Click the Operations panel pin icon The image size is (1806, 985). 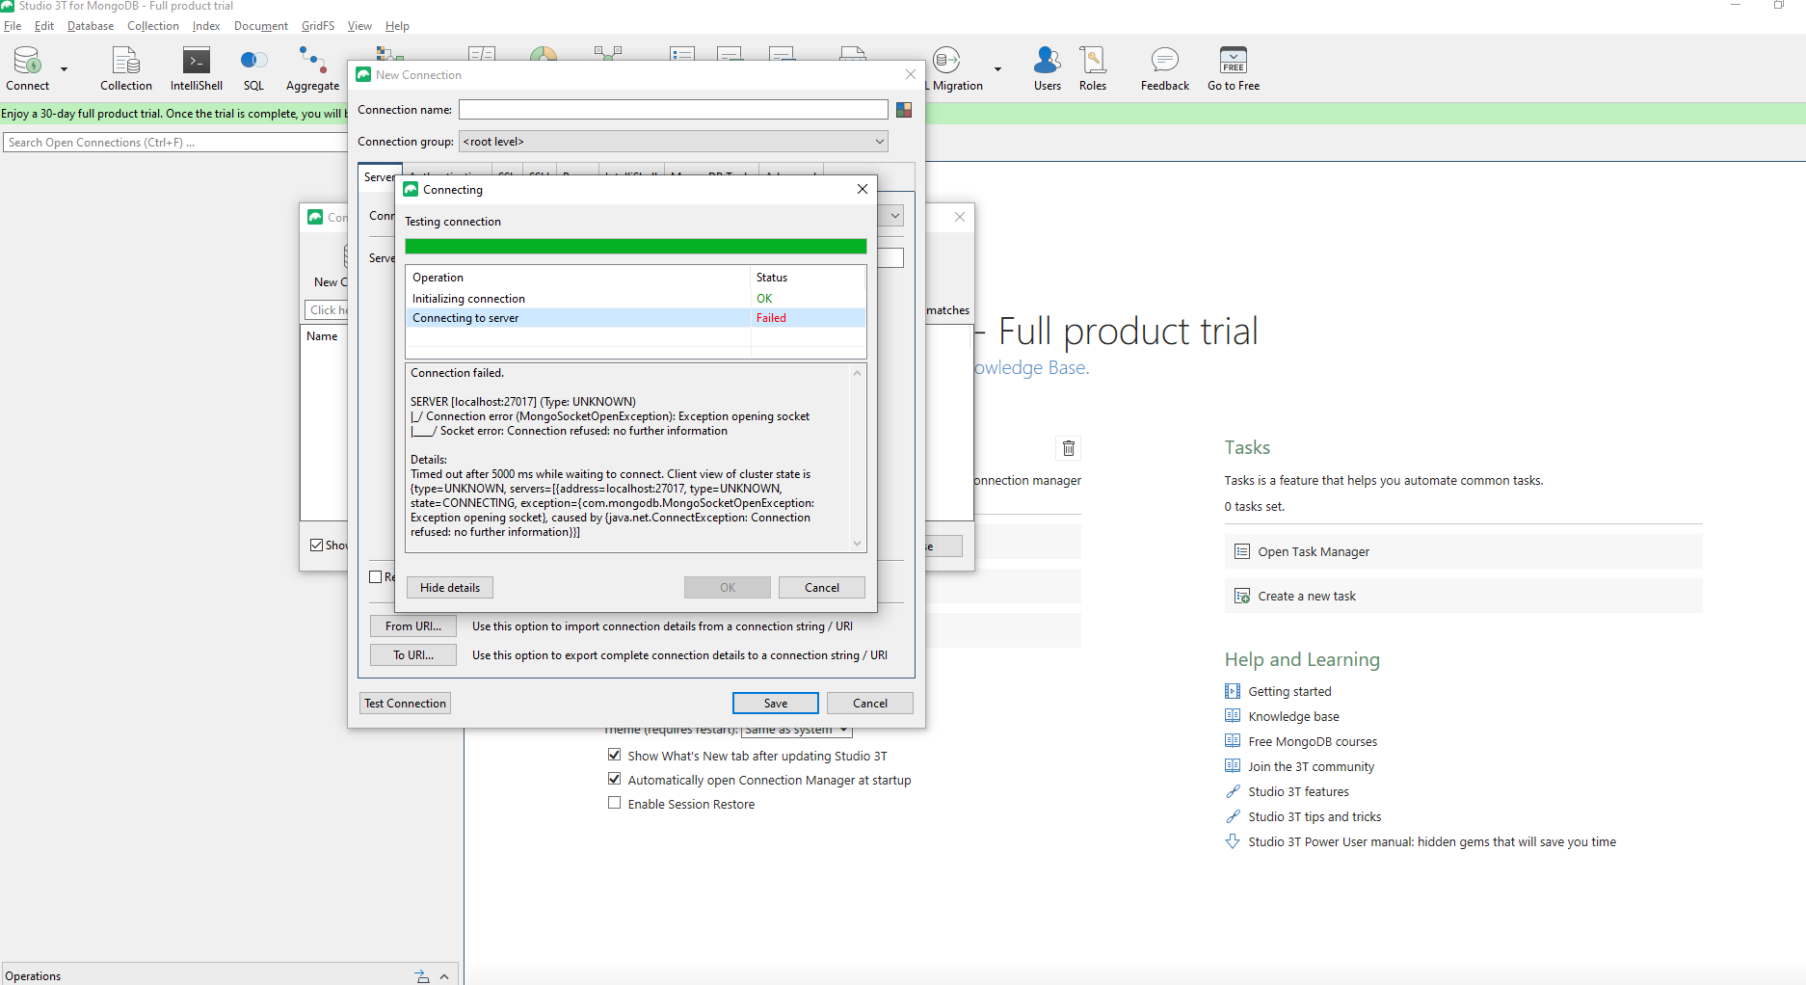tap(422, 976)
